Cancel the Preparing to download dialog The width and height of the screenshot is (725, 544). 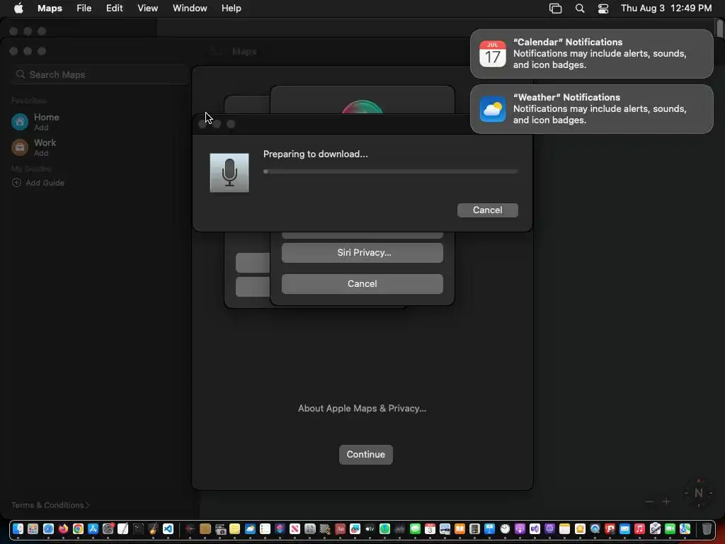[487, 210]
